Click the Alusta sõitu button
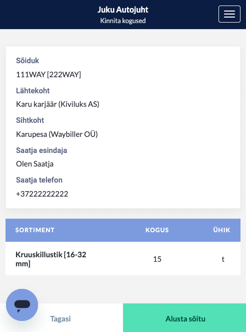The image size is (246, 332). [184, 318]
